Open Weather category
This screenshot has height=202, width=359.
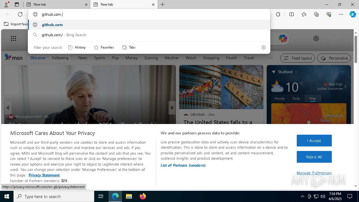172,58
